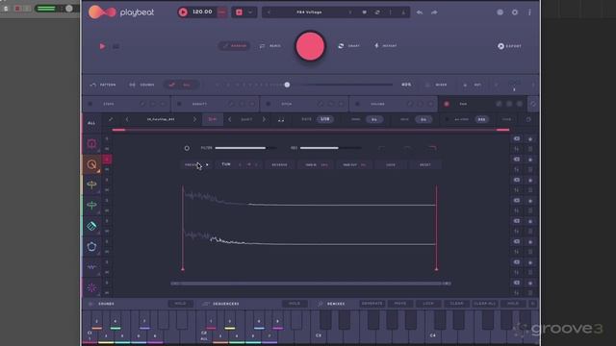Image resolution: width=616 pixels, height=346 pixels.
Task: Start playback with the tempo play button
Action: point(183,12)
